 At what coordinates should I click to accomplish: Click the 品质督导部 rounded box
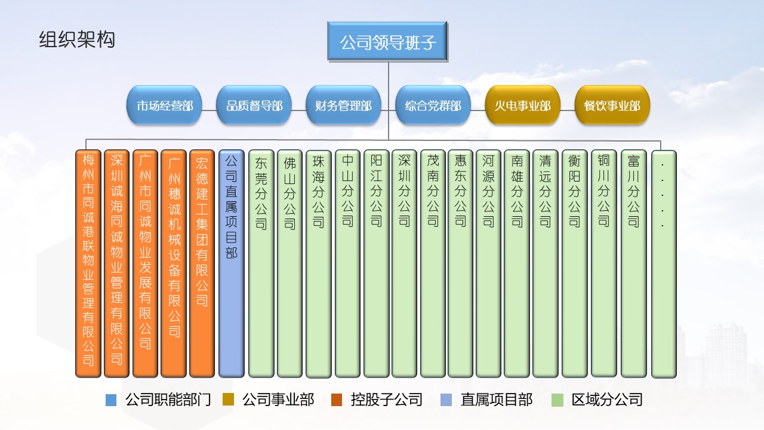254,106
